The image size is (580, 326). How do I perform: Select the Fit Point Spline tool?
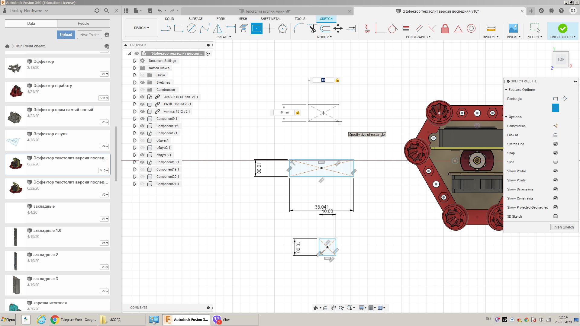[205, 29]
